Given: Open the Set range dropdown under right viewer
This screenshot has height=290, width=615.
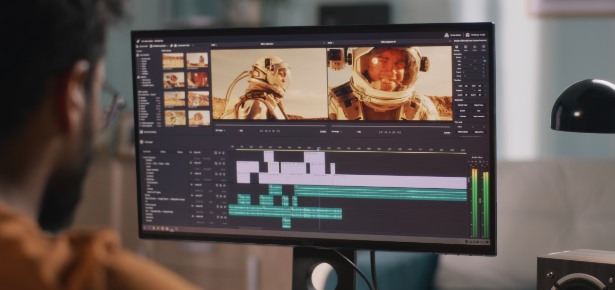Looking at the screenshot, I should point(336,132).
